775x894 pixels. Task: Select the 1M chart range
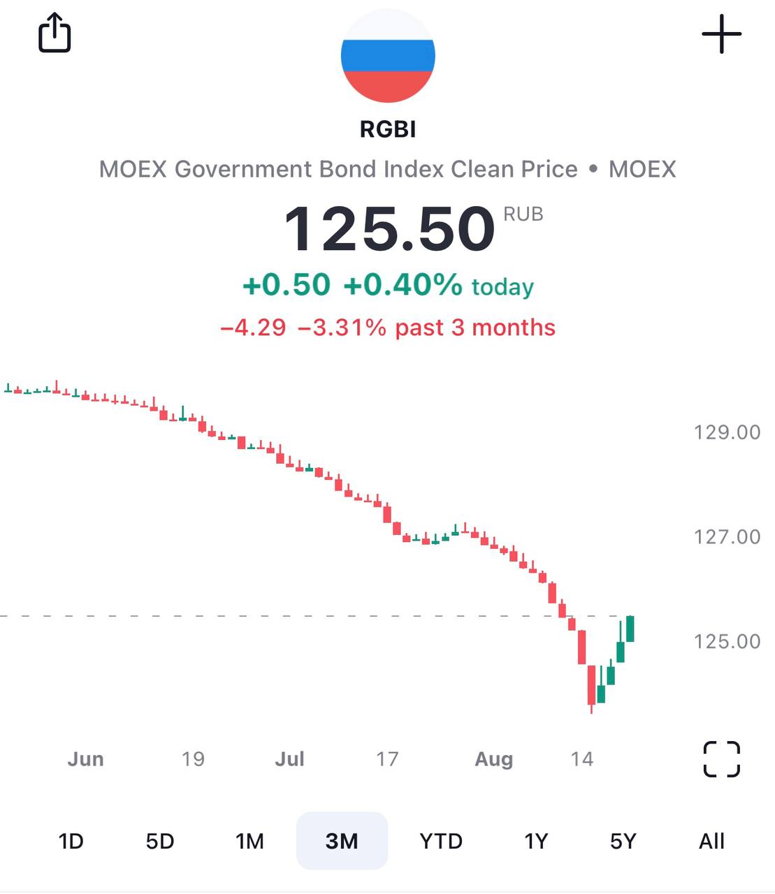point(249,841)
